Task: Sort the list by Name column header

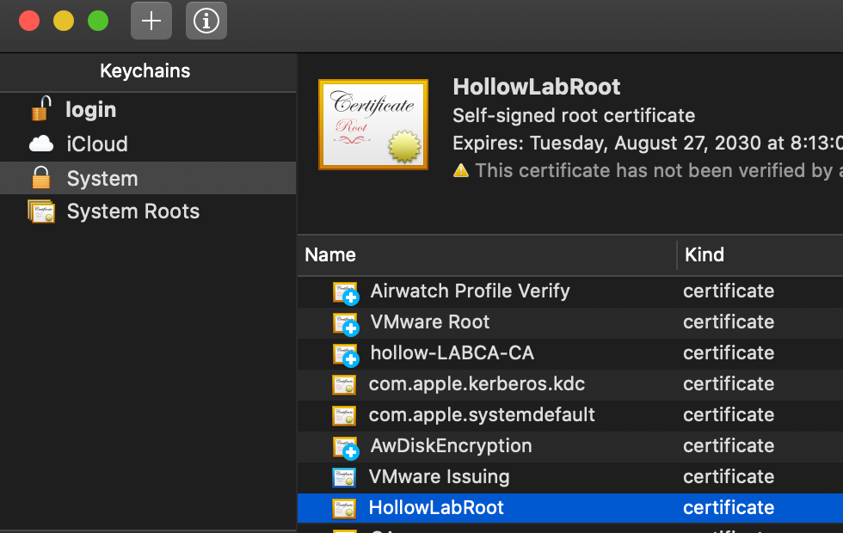Action: tap(330, 254)
